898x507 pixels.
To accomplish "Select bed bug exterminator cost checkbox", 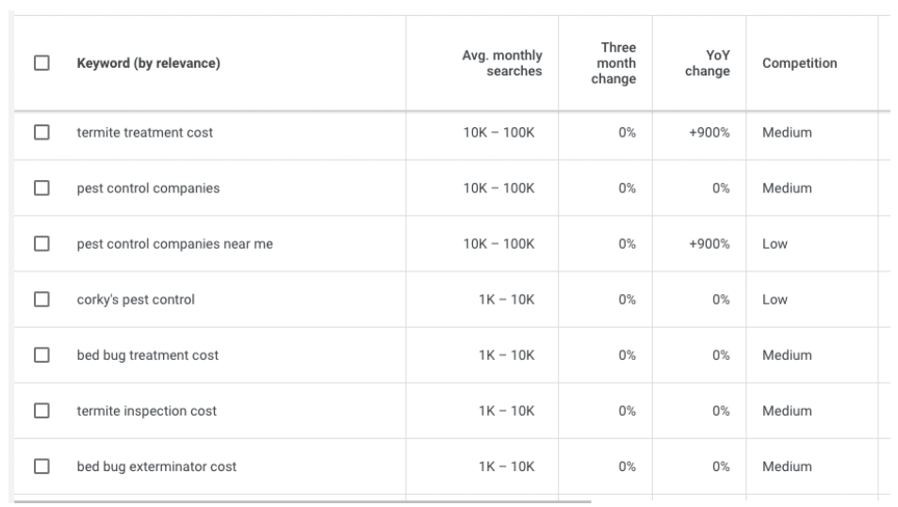I will coord(41,466).
